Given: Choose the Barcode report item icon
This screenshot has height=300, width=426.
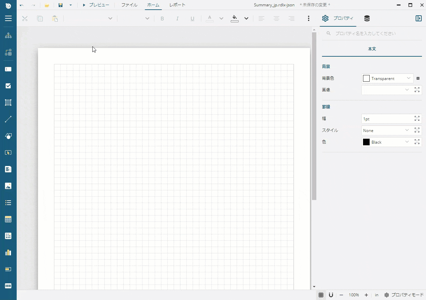Looking at the screenshot, I should (8, 286).
